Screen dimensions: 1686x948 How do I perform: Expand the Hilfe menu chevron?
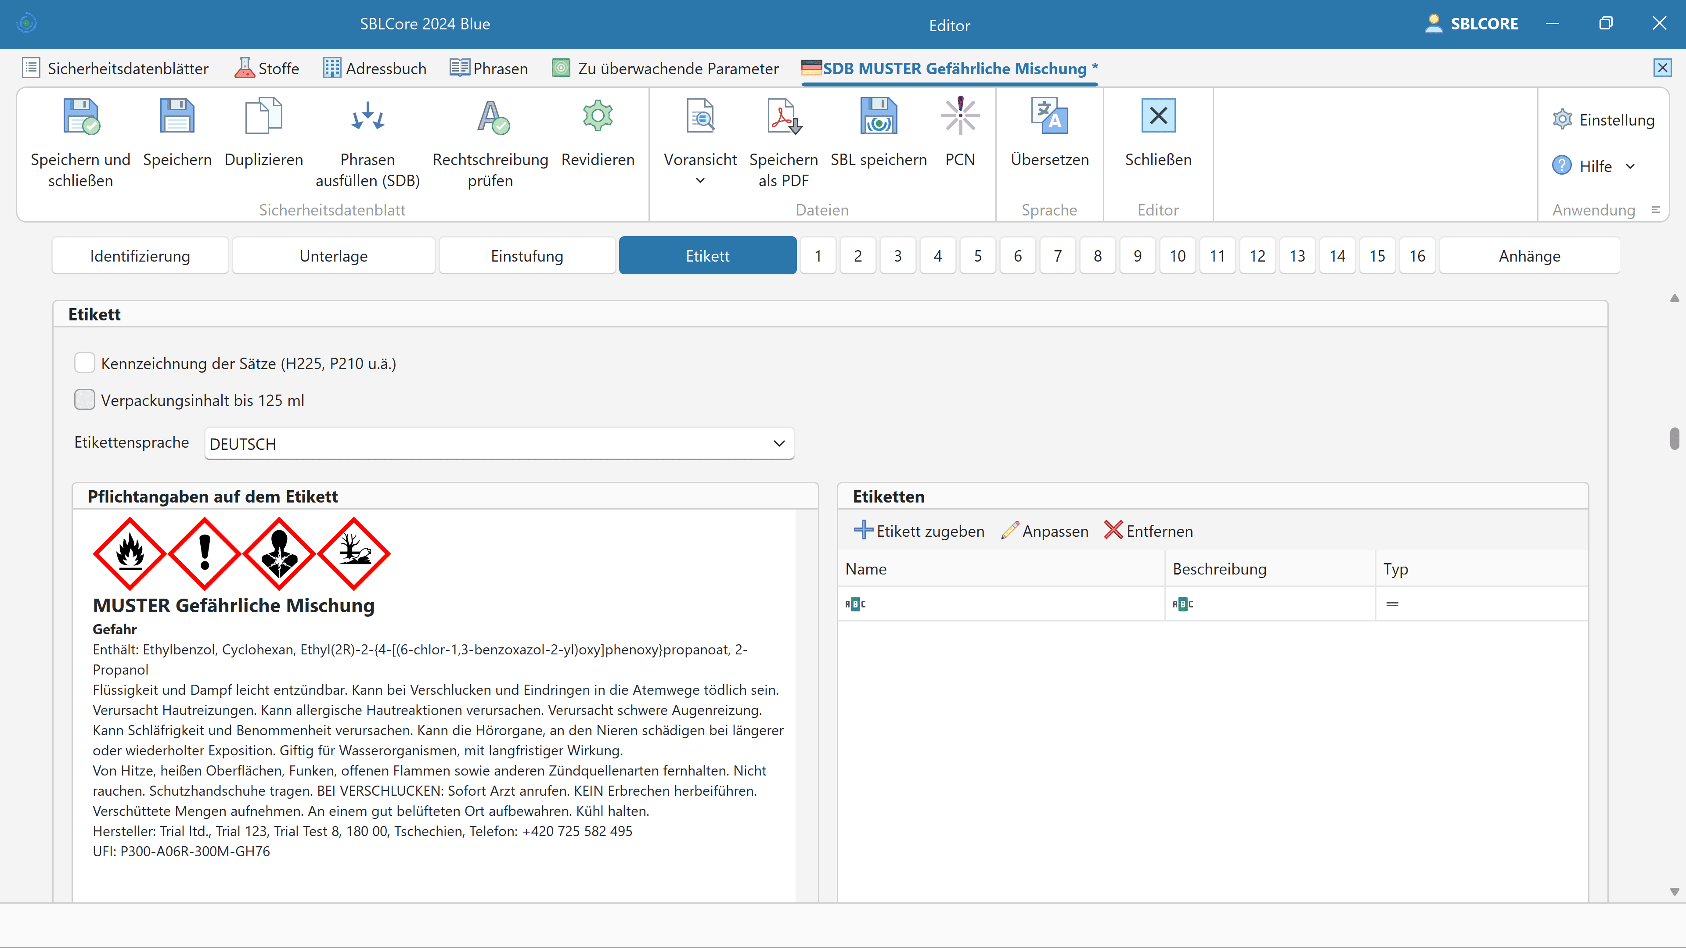[x=1630, y=166]
